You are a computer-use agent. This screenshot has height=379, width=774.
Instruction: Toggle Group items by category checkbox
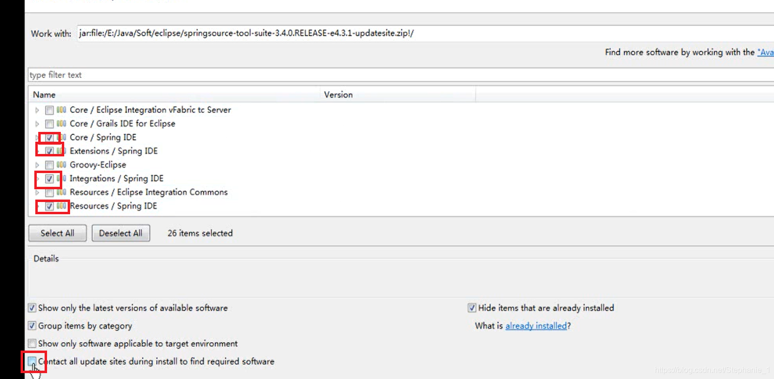point(32,326)
